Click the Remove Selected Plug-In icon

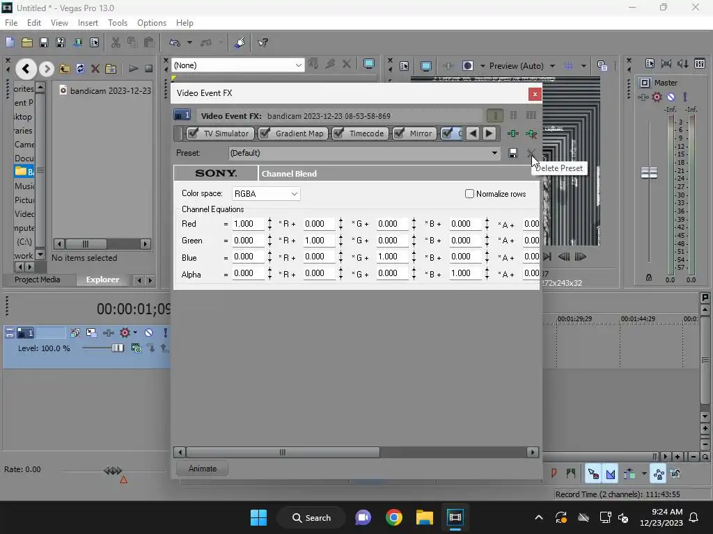click(531, 133)
